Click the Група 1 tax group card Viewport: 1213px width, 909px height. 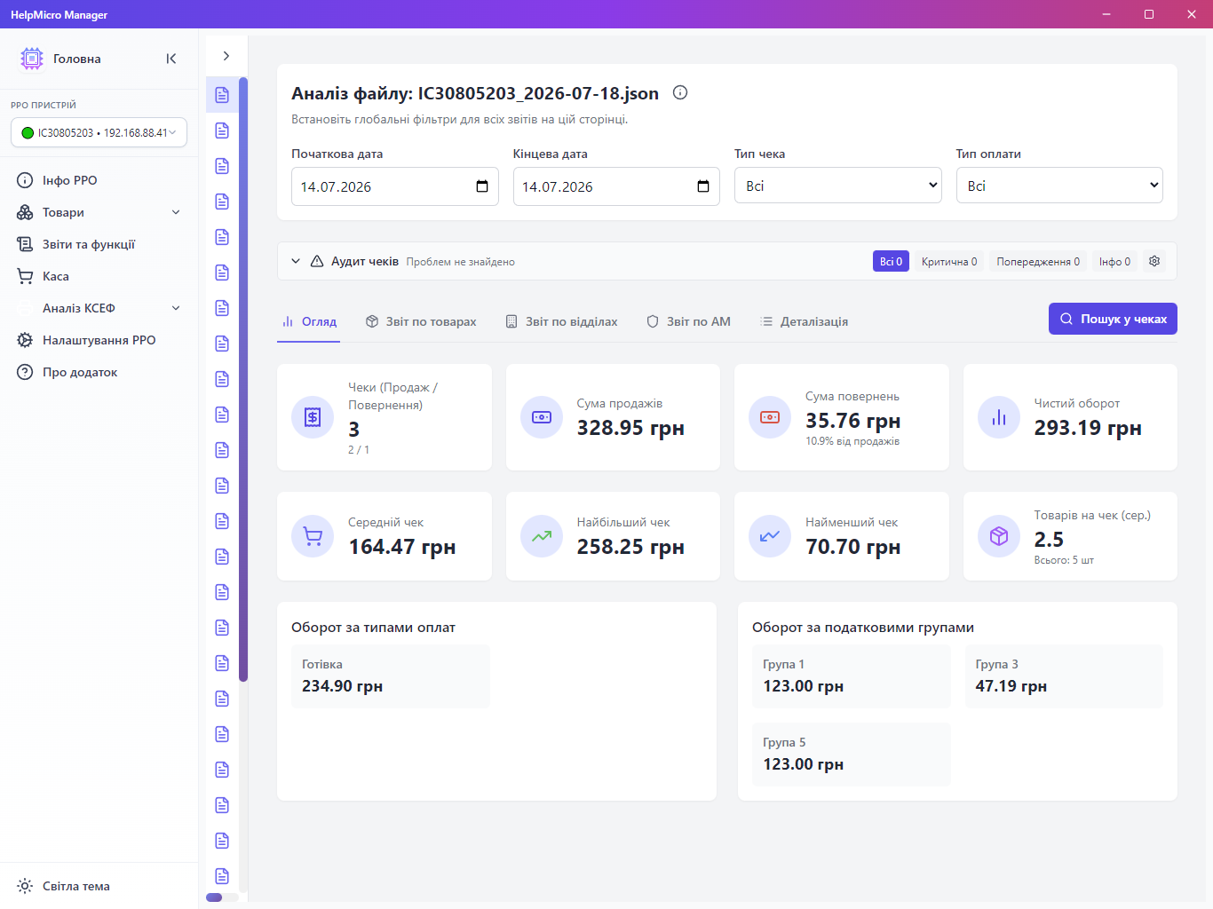pyautogui.click(x=852, y=676)
